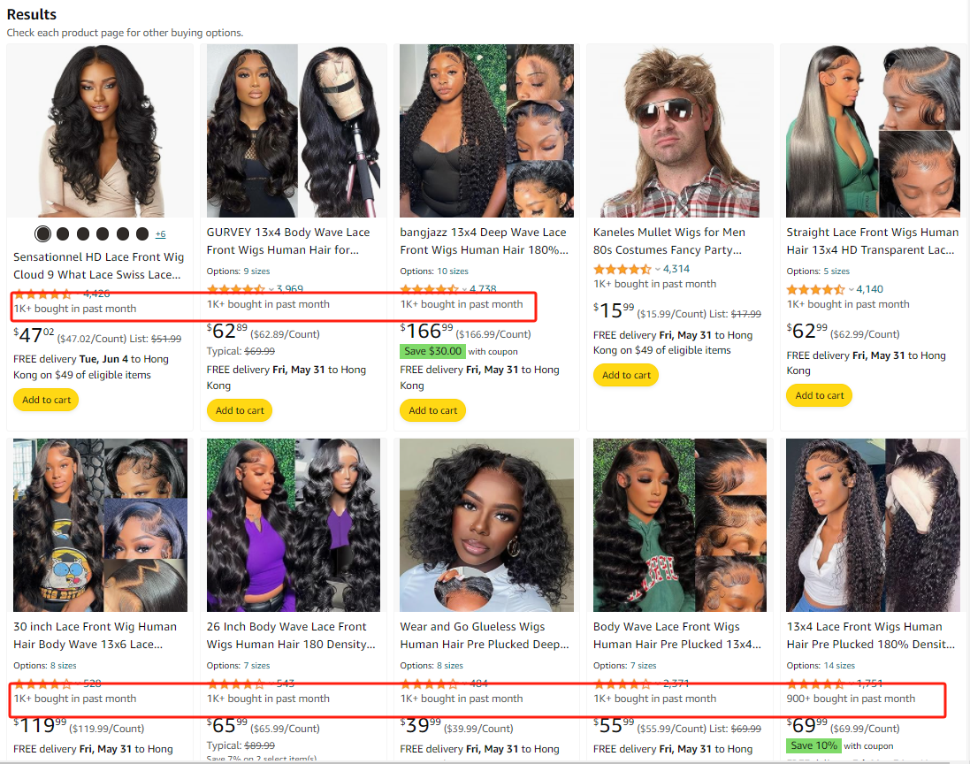Expand rating chevron on GURVEY Body Wave wig
The width and height of the screenshot is (970, 764).
pos(271,289)
